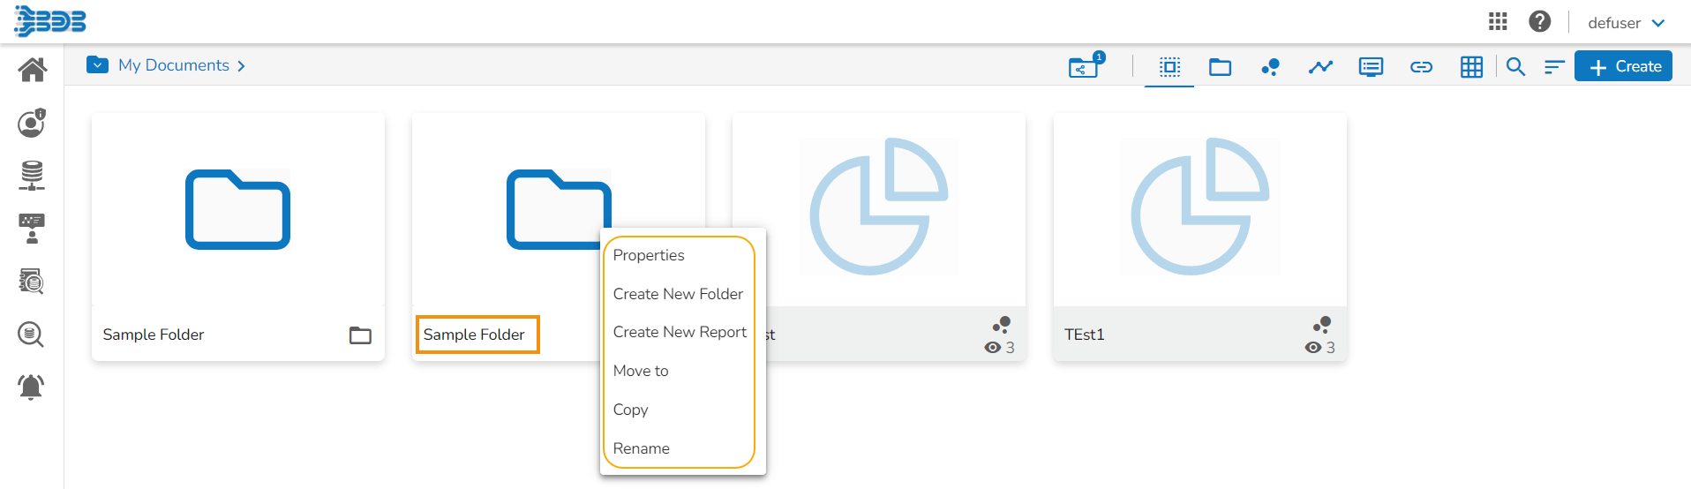Toggle the select-all view filter
The image size is (1691, 489).
tap(1169, 67)
